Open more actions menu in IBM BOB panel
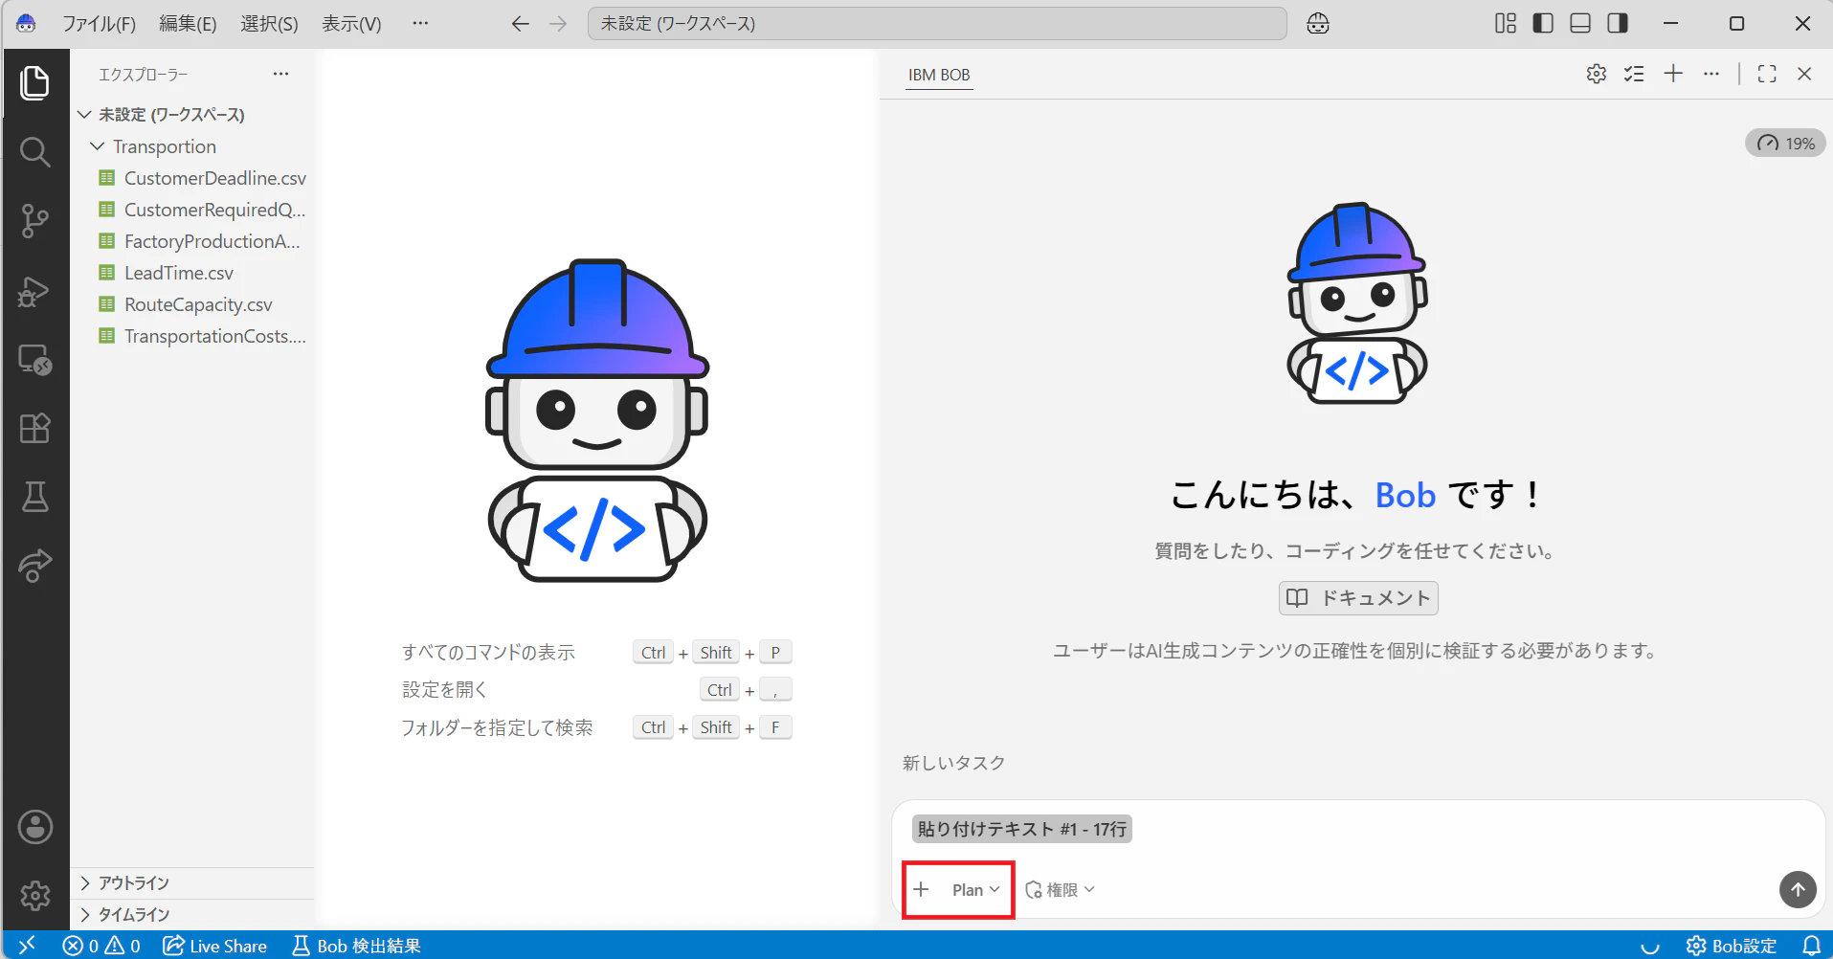Image resolution: width=1833 pixels, height=959 pixels. 1711,74
